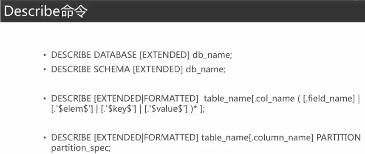Click the word DATABASE in the first bullet

115,55
